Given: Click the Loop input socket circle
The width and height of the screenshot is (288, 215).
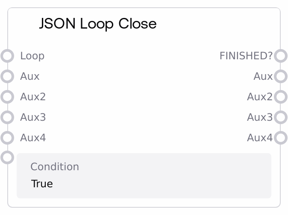Looking at the screenshot, I should pos(8,56).
